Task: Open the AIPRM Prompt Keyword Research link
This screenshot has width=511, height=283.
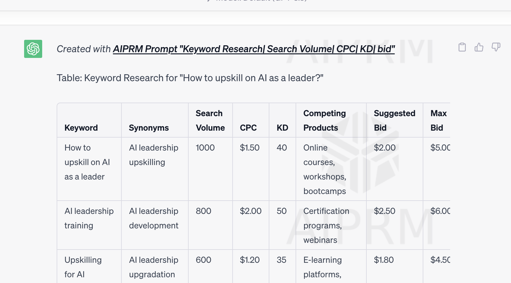Action: tap(254, 49)
